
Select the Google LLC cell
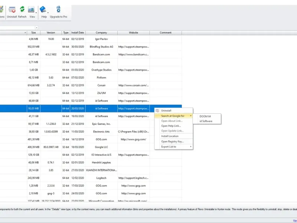(x=101, y=147)
